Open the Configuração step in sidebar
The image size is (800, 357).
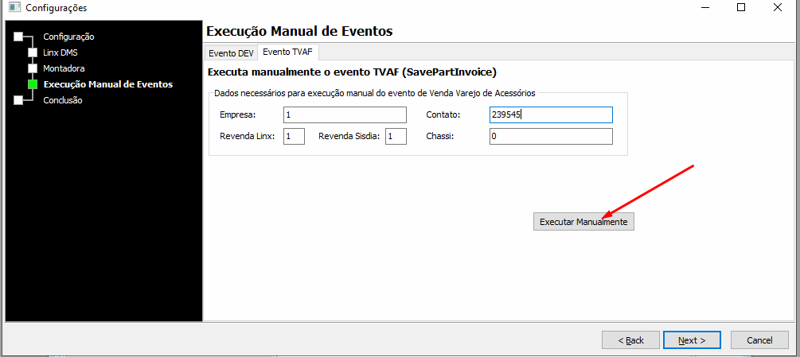[68, 37]
